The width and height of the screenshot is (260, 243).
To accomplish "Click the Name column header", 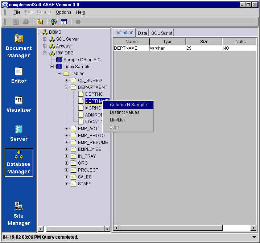I will pos(132,41).
